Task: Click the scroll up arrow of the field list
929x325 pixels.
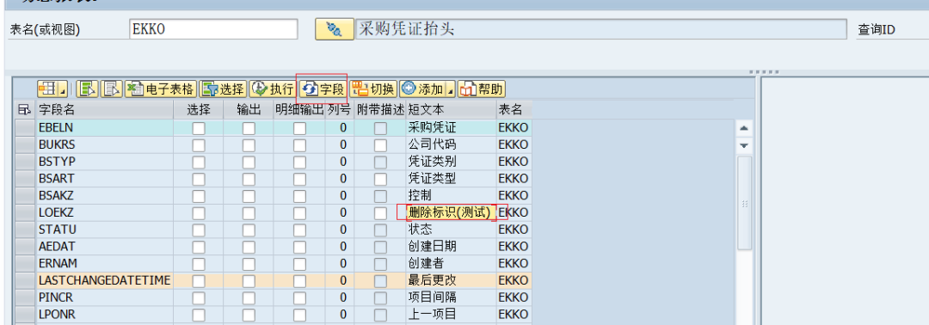Action: point(744,128)
